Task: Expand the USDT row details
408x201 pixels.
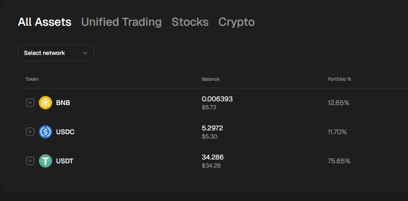Action: (30, 161)
